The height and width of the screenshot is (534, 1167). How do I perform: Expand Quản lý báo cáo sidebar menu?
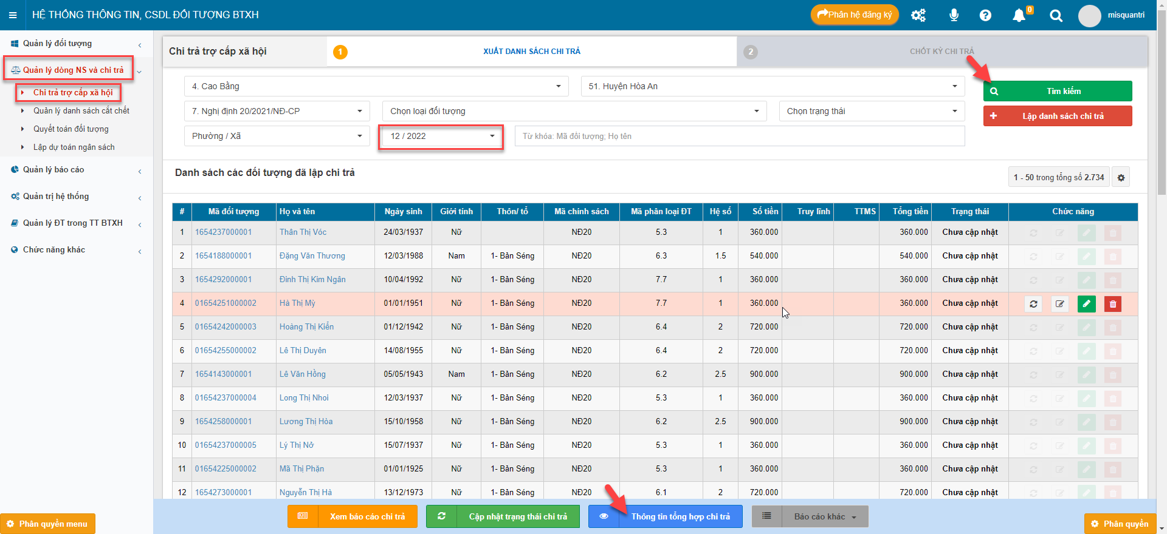pyautogui.click(x=53, y=170)
